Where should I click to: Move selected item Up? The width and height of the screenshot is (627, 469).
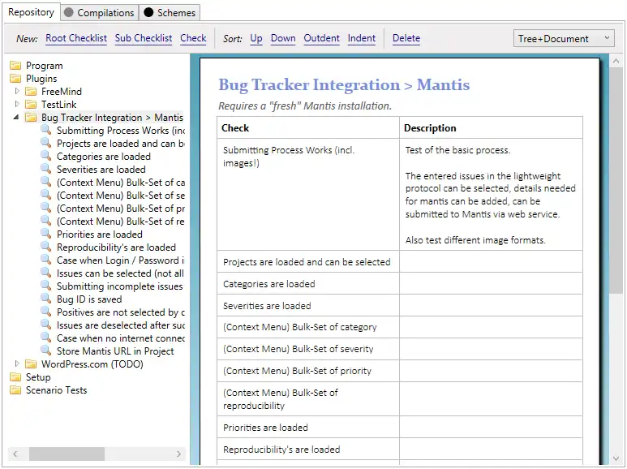pos(256,38)
